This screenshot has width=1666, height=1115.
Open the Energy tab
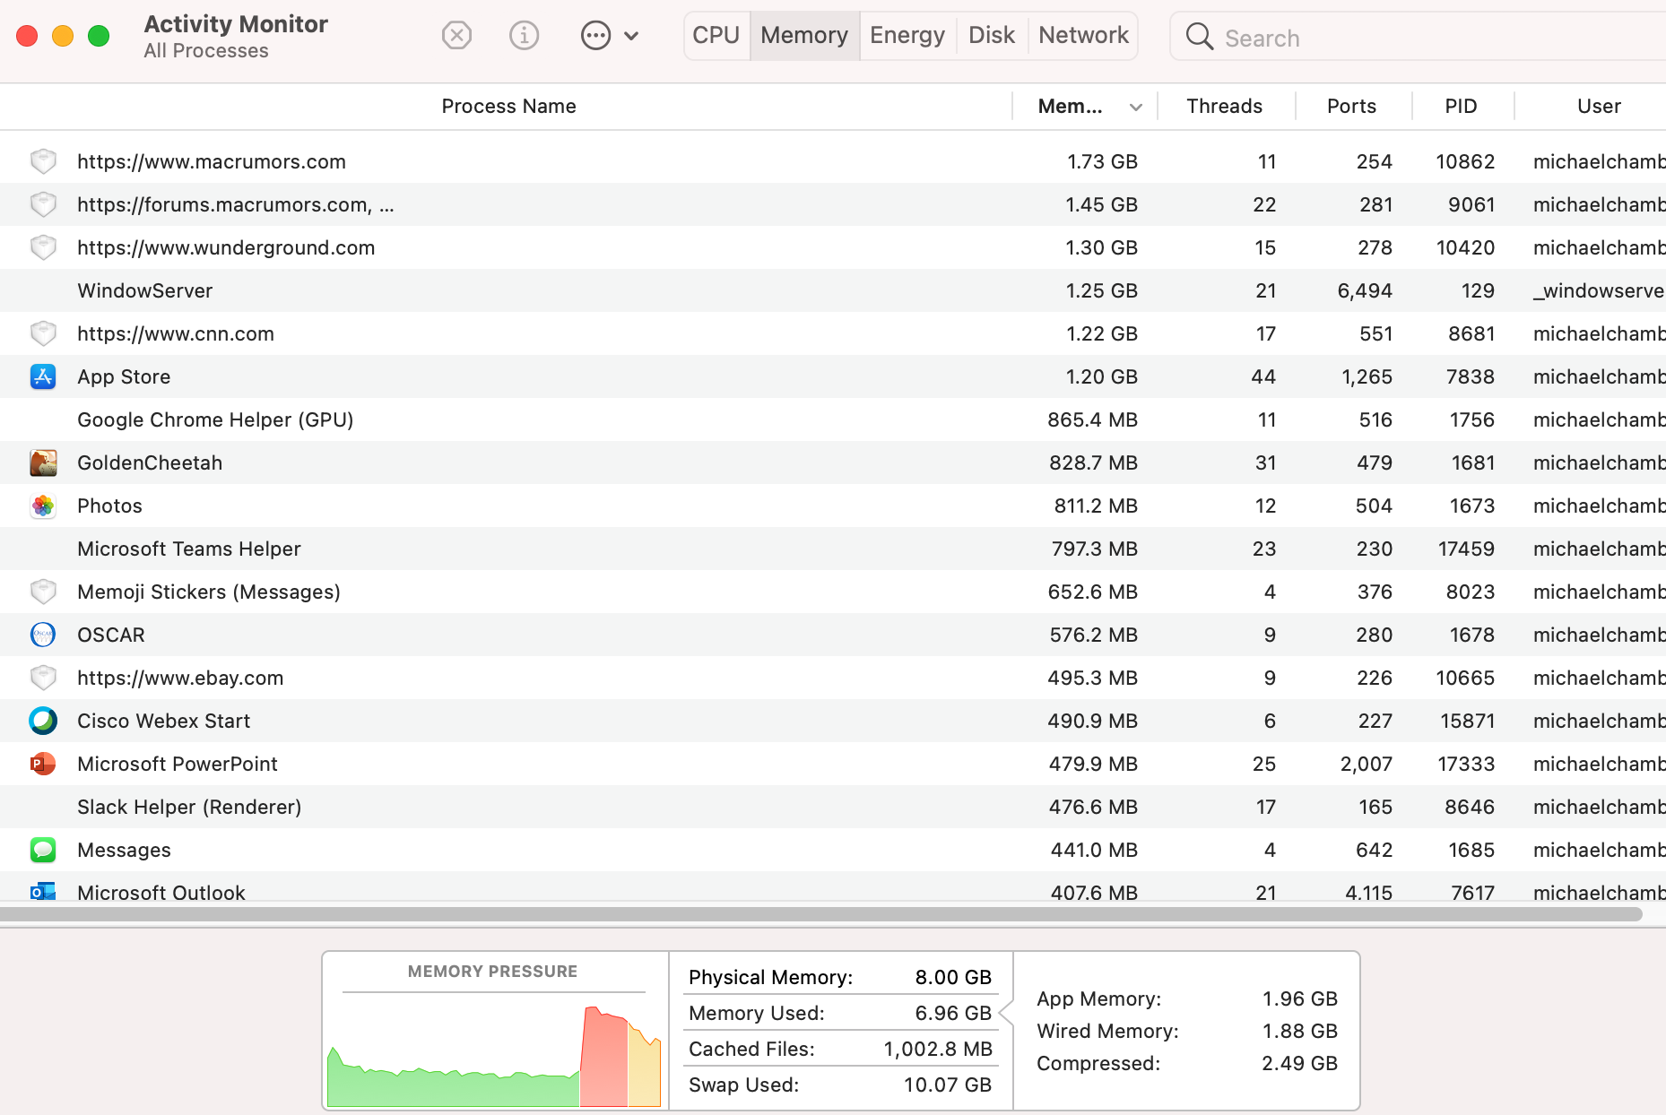907,36
